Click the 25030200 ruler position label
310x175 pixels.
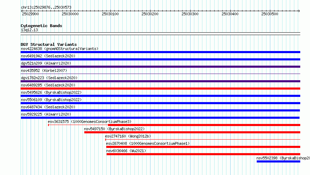150,14
